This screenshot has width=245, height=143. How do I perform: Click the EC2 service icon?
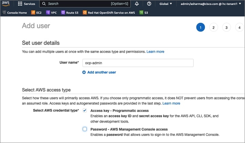tap(33, 12)
